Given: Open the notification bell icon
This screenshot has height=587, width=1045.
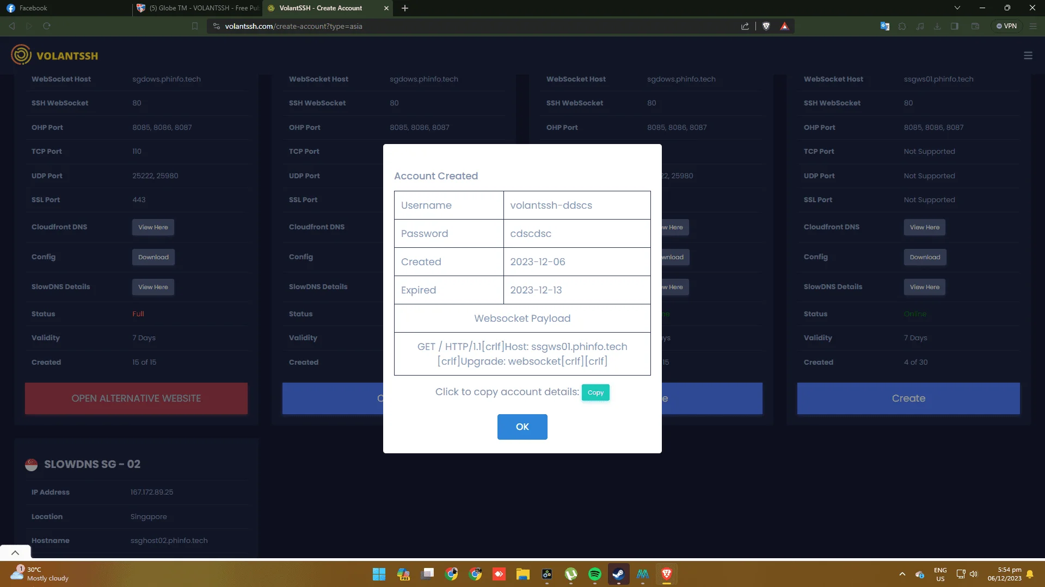Looking at the screenshot, I should (x=1030, y=574).
